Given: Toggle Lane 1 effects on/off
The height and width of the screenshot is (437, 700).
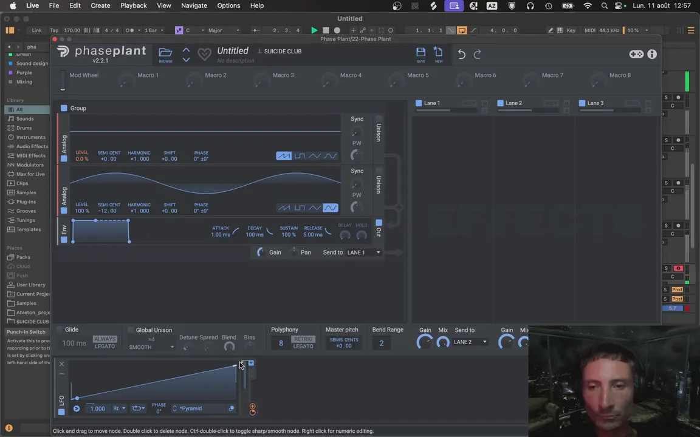Looking at the screenshot, I should (419, 103).
